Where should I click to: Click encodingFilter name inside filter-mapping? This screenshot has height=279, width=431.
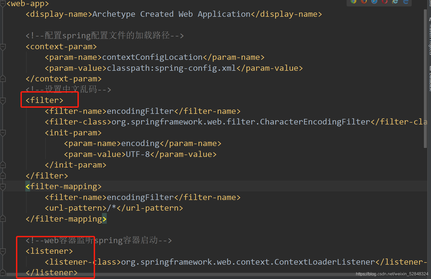click(140, 197)
